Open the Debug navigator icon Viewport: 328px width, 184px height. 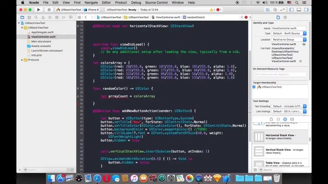point(57,17)
